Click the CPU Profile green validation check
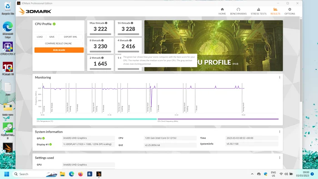 pyautogui.click(x=54, y=24)
